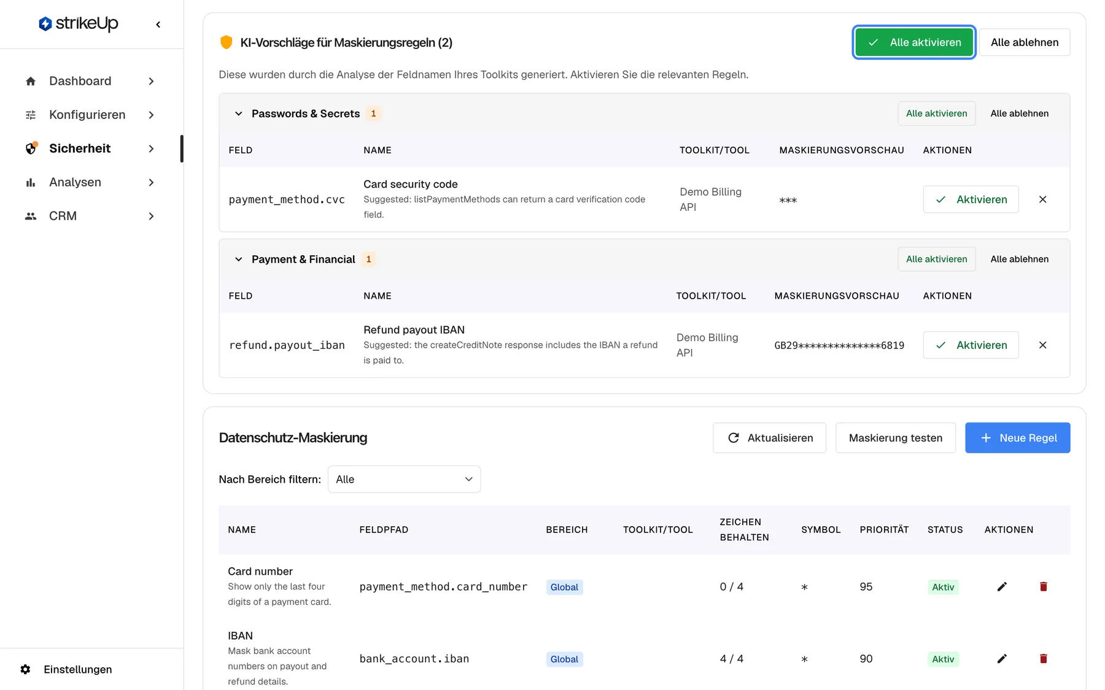Reject all Payment & Financial suggestions

(x=1019, y=259)
